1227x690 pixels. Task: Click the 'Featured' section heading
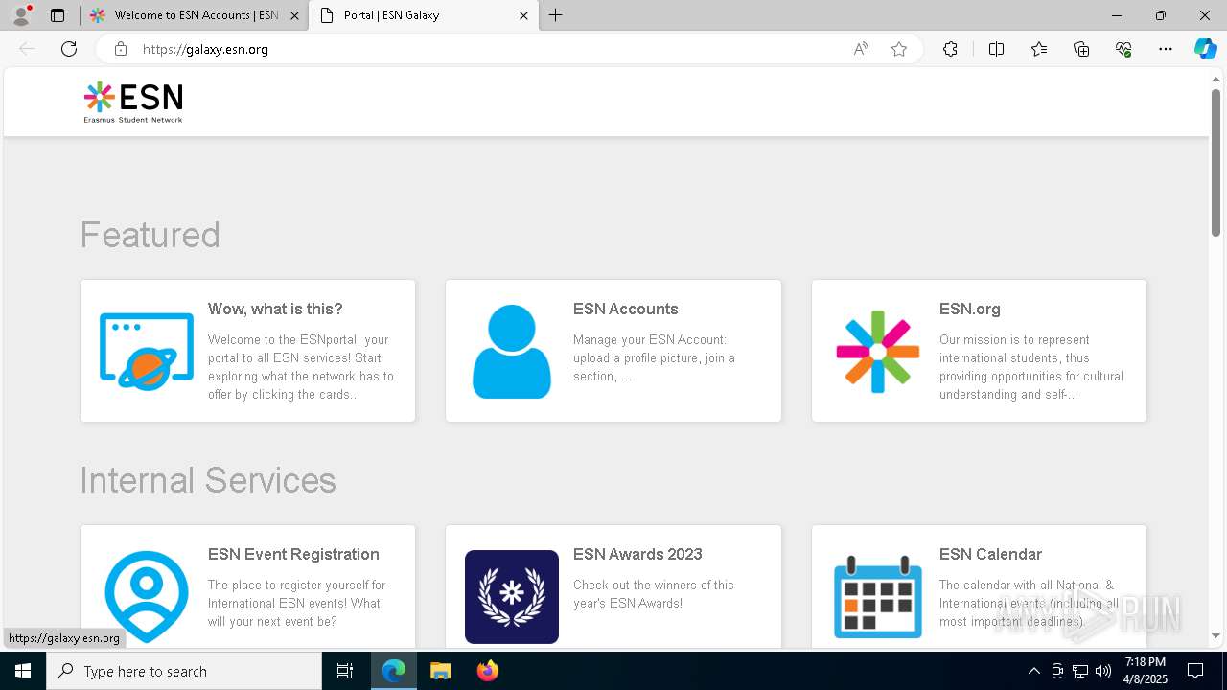point(150,235)
